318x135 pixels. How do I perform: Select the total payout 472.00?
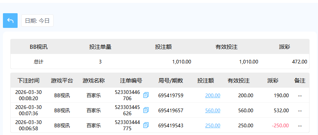[x=300, y=62]
